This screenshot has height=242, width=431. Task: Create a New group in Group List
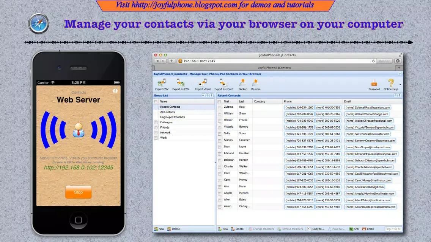(x=159, y=229)
